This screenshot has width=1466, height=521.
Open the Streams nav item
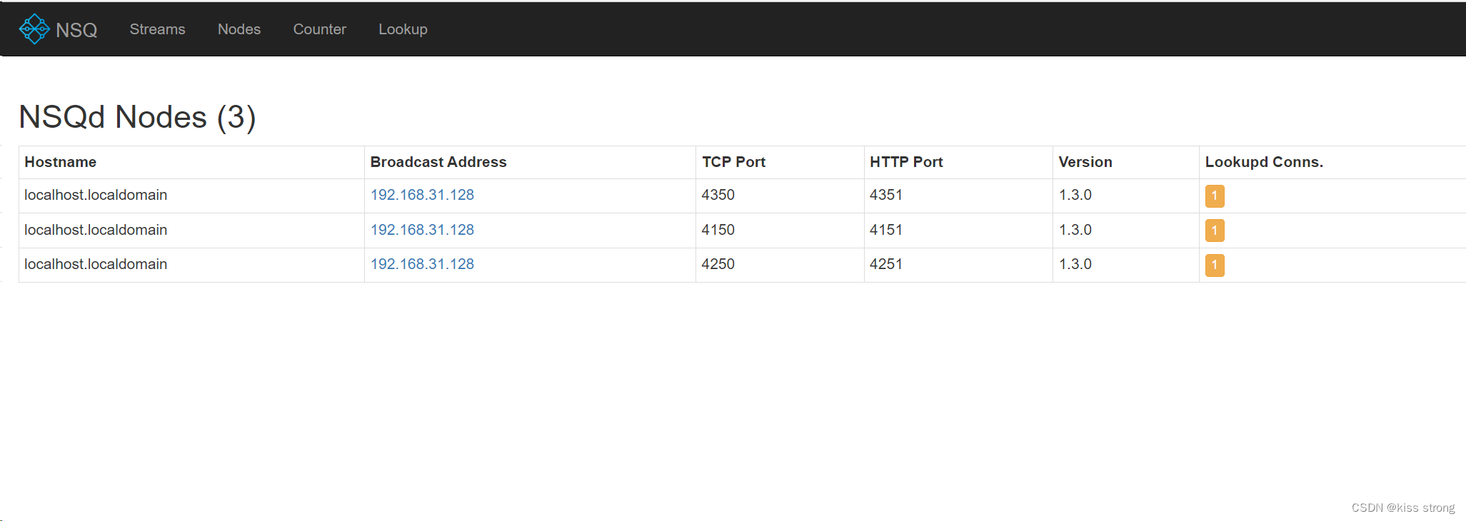coord(157,29)
